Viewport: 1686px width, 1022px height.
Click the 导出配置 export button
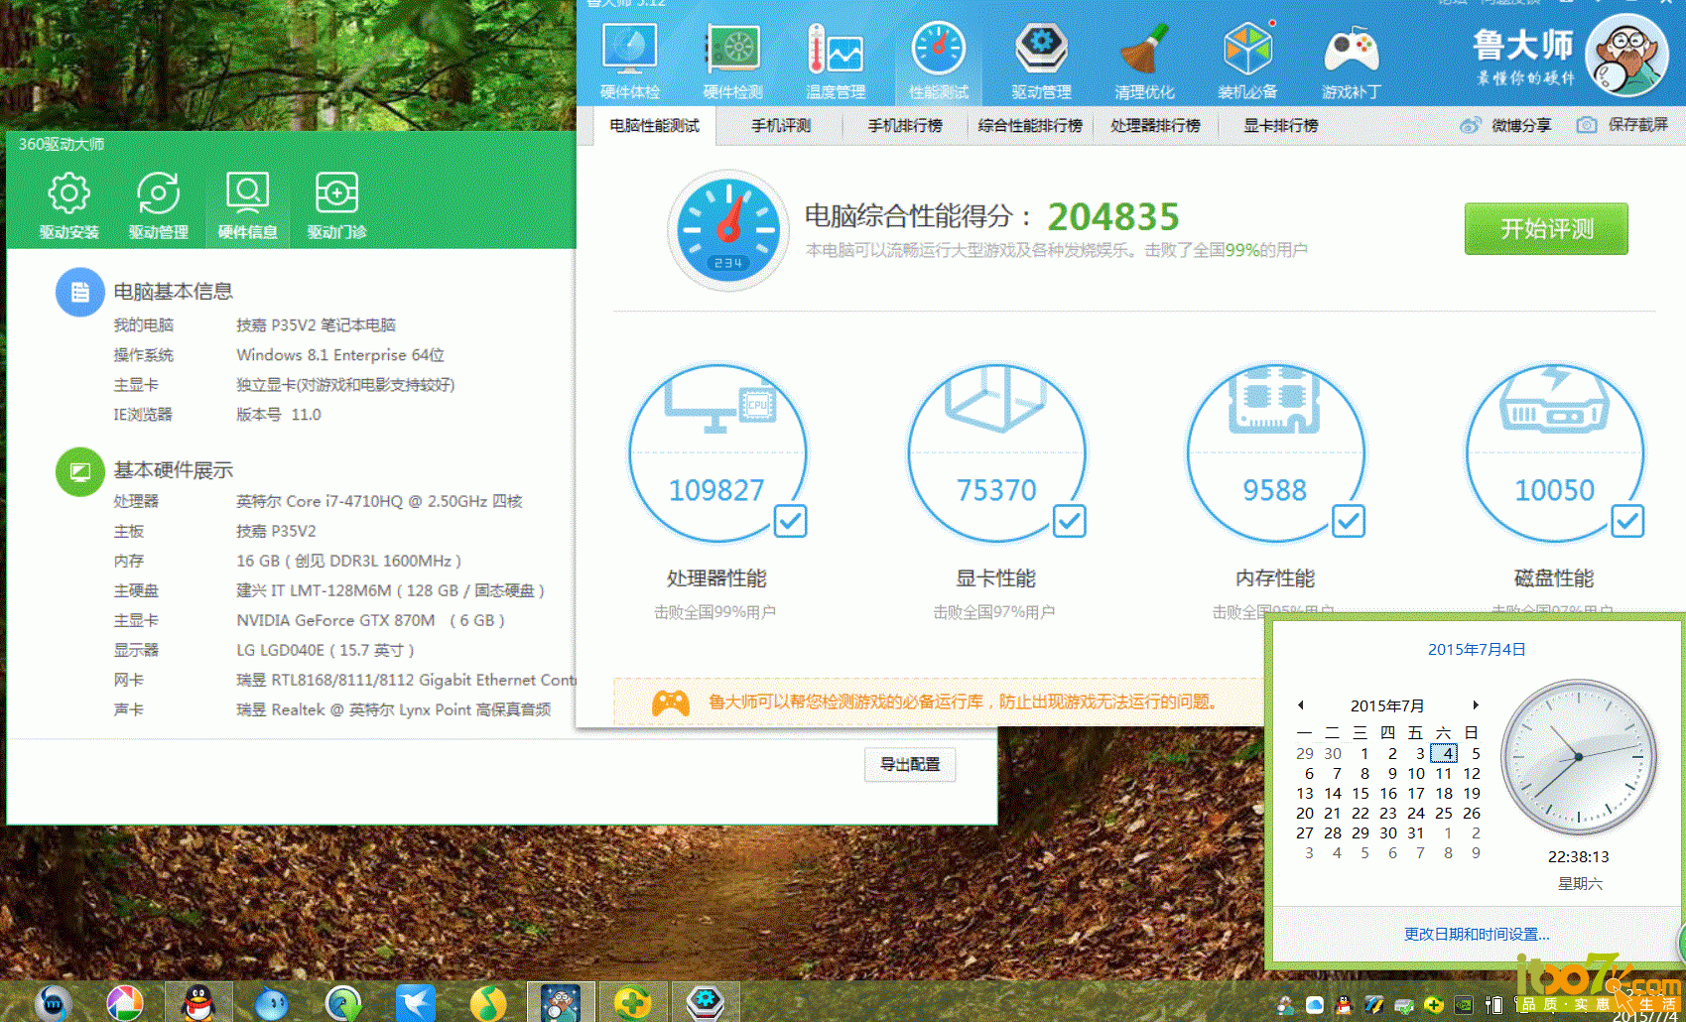910,764
